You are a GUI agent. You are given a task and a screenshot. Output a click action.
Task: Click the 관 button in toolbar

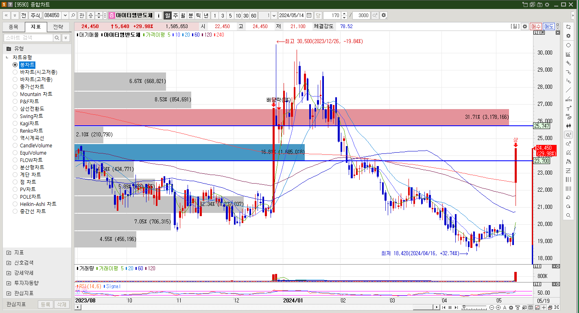pyautogui.click(x=82, y=15)
